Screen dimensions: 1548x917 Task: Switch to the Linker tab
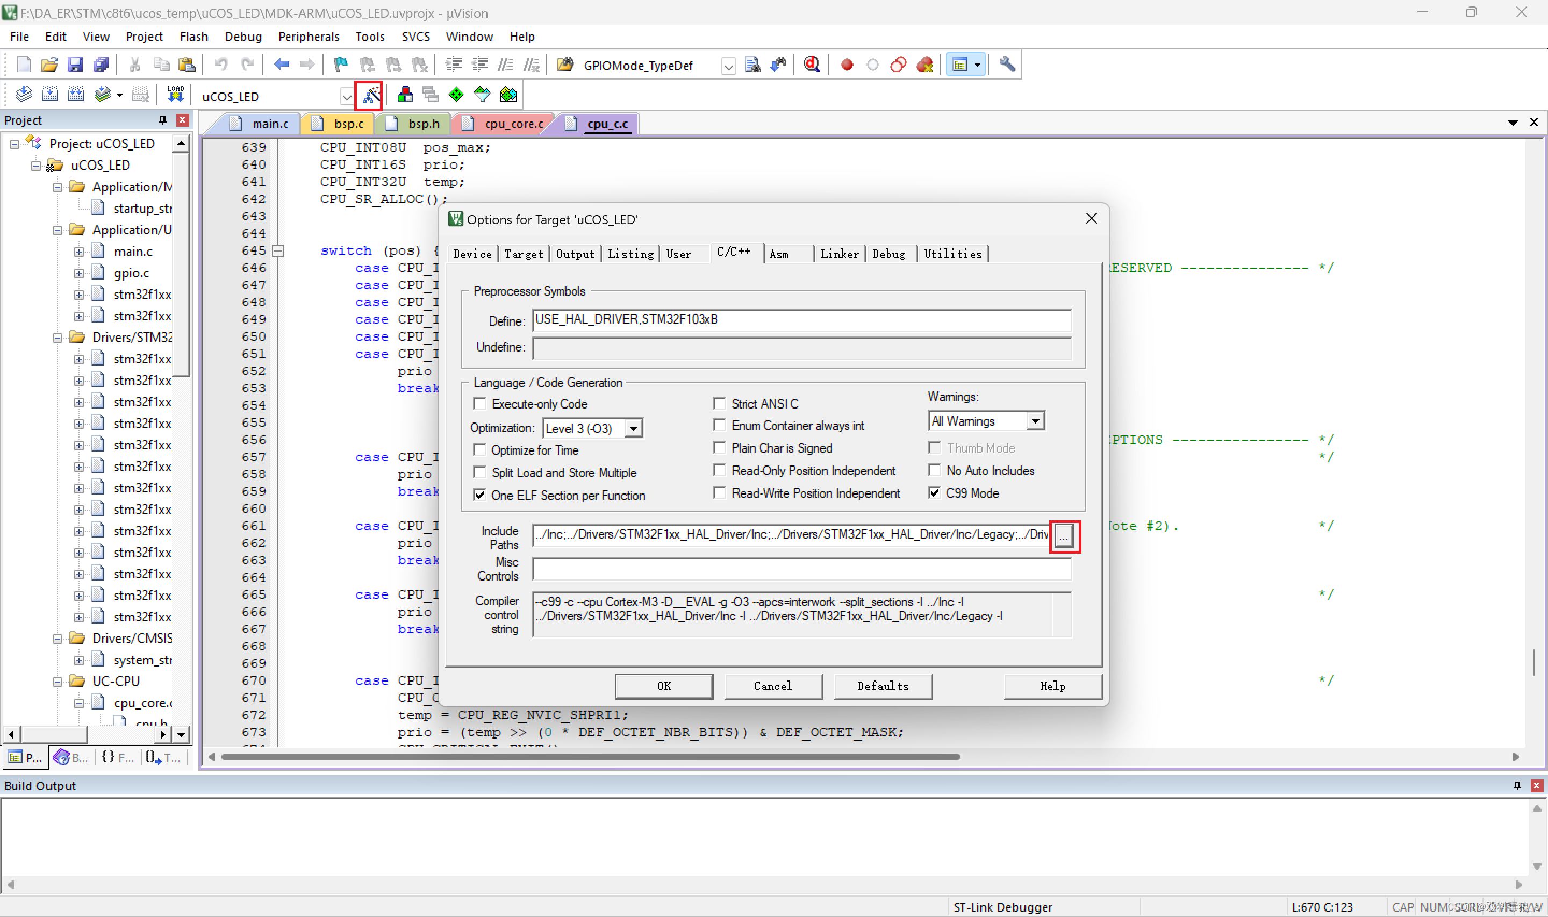tap(839, 253)
